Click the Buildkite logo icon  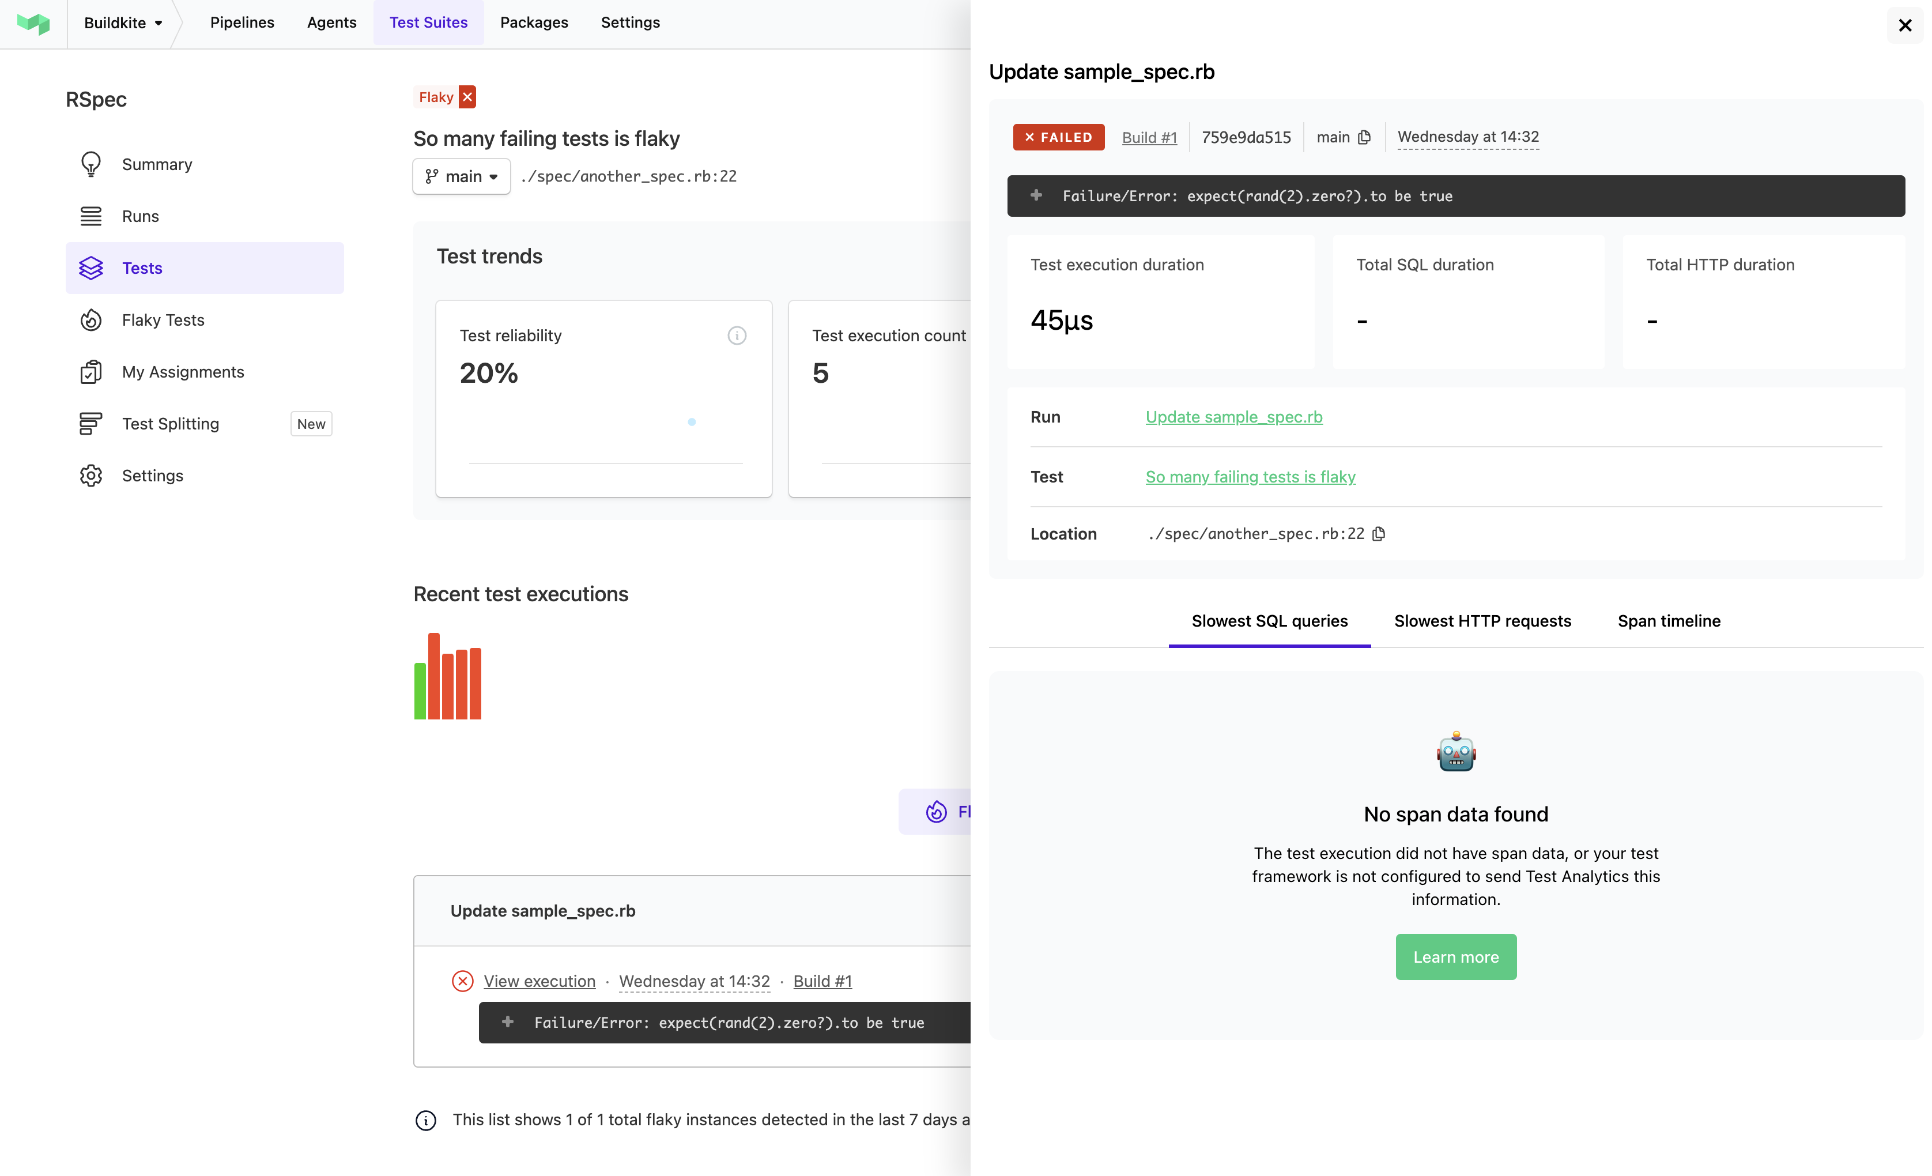click(x=33, y=24)
